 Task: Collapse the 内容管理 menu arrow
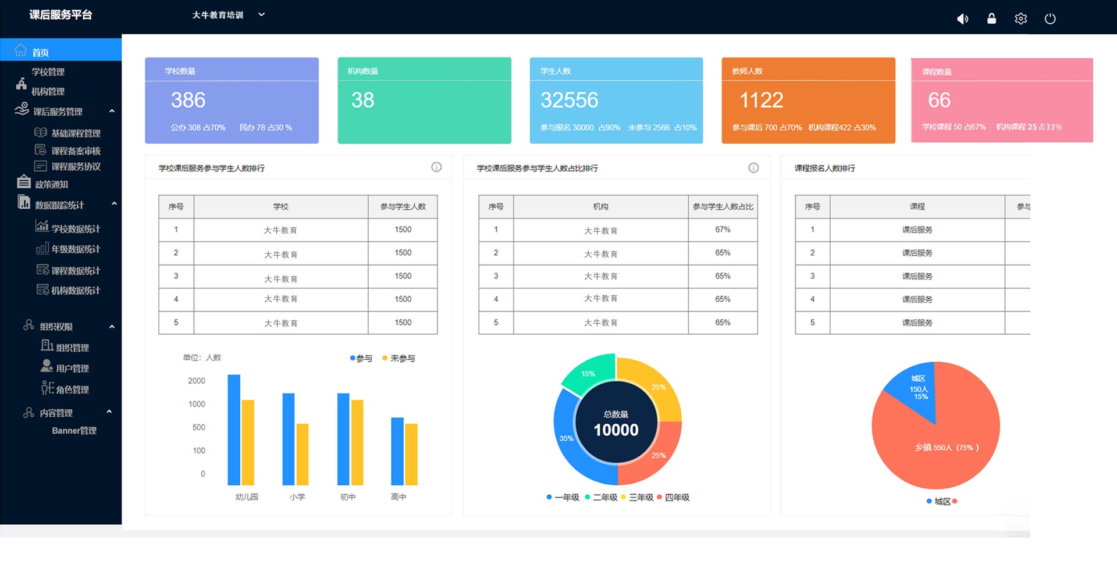(109, 412)
